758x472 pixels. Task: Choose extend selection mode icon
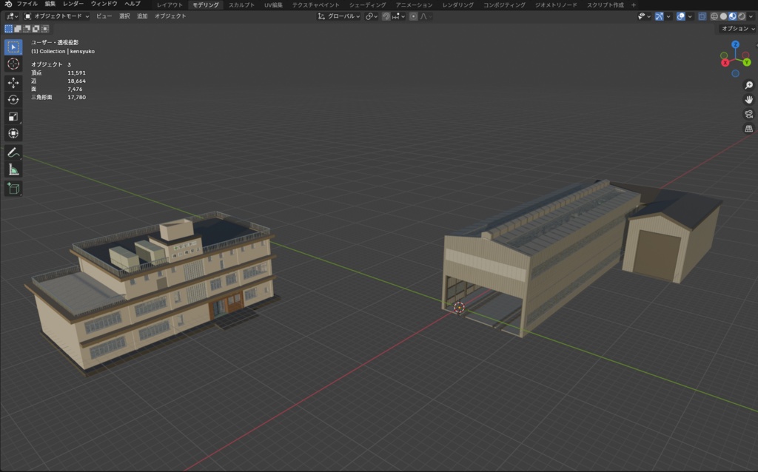click(x=18, y=29)
